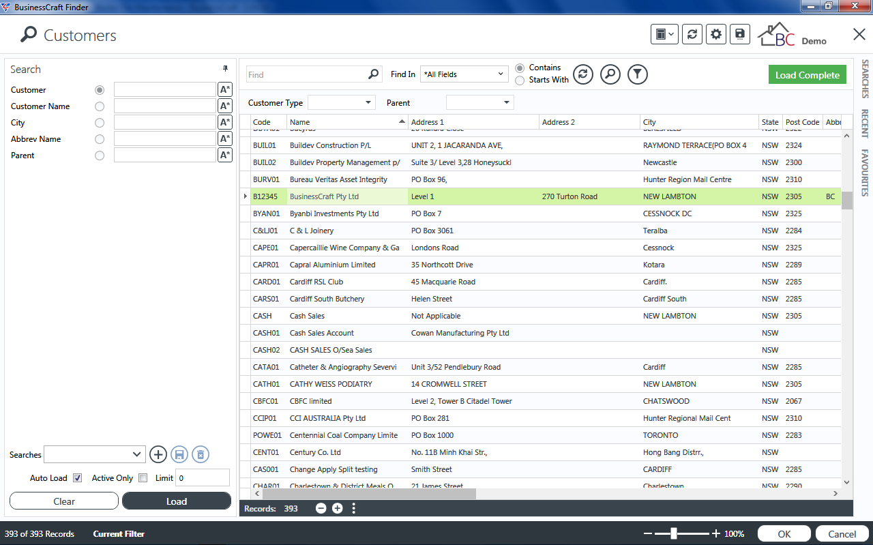Select the Abbrev Name radio button
Image resolution: width=873 pixels, height=545 pixels.
tap(100, 139)
